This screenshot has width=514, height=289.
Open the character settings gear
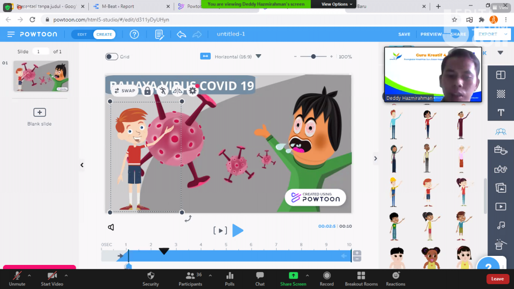(193, 91)
